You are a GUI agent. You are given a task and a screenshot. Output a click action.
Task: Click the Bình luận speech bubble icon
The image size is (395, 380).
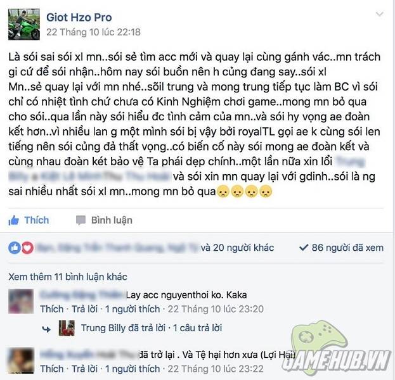[x=81, y=220]
